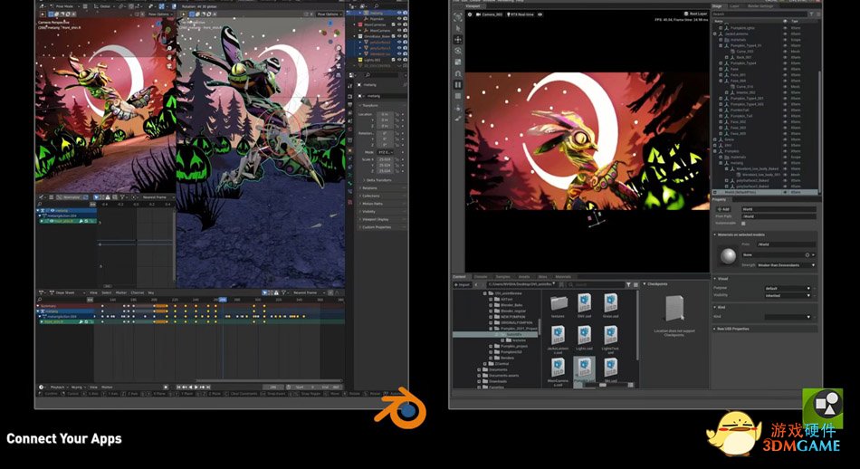This screenshot has height=469, width=860.
Task: Expand the Pumpkin_Type4 tree item
Action: (x=721, y=62)
